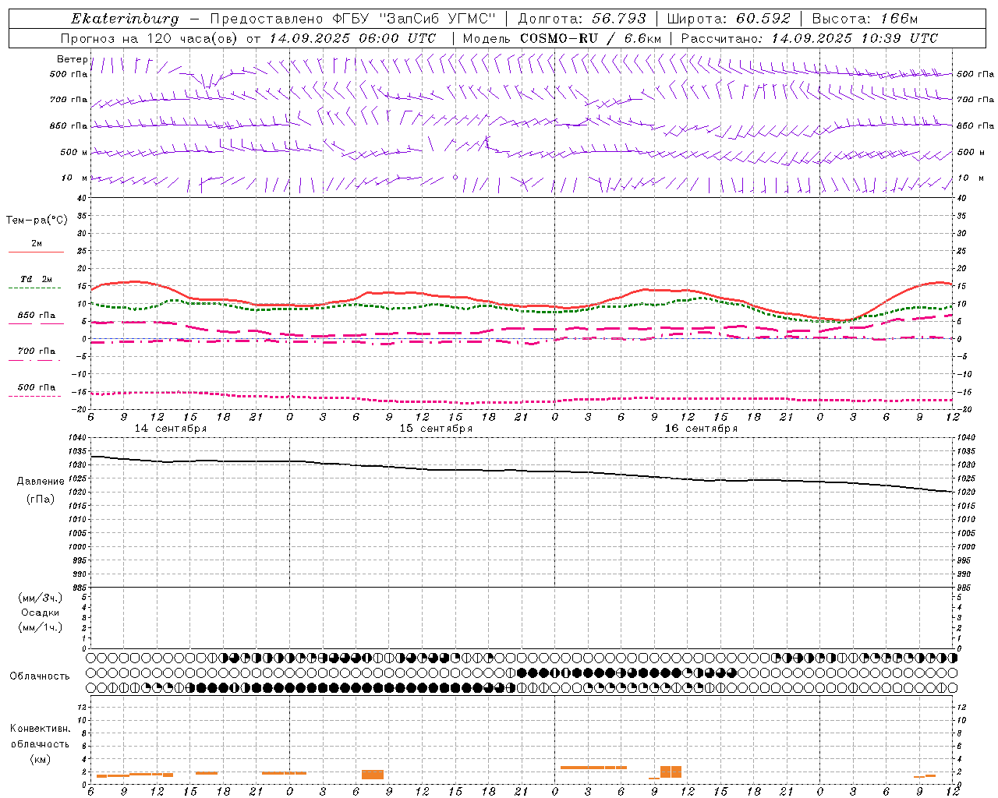Click the "15 сентября" date label
998x798 pixels.
(x=436, y=429)
